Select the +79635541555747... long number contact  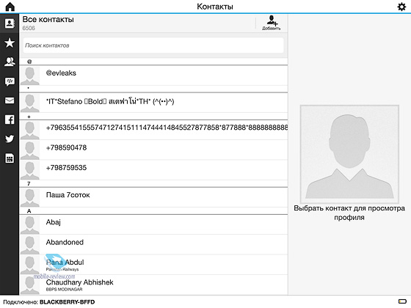click(x=153, y=130)
